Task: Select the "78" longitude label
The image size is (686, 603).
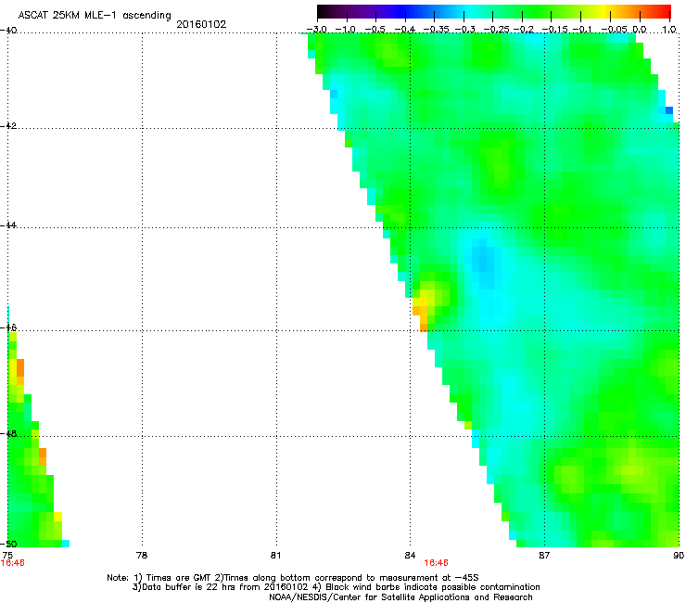Action: click(142, 556)
